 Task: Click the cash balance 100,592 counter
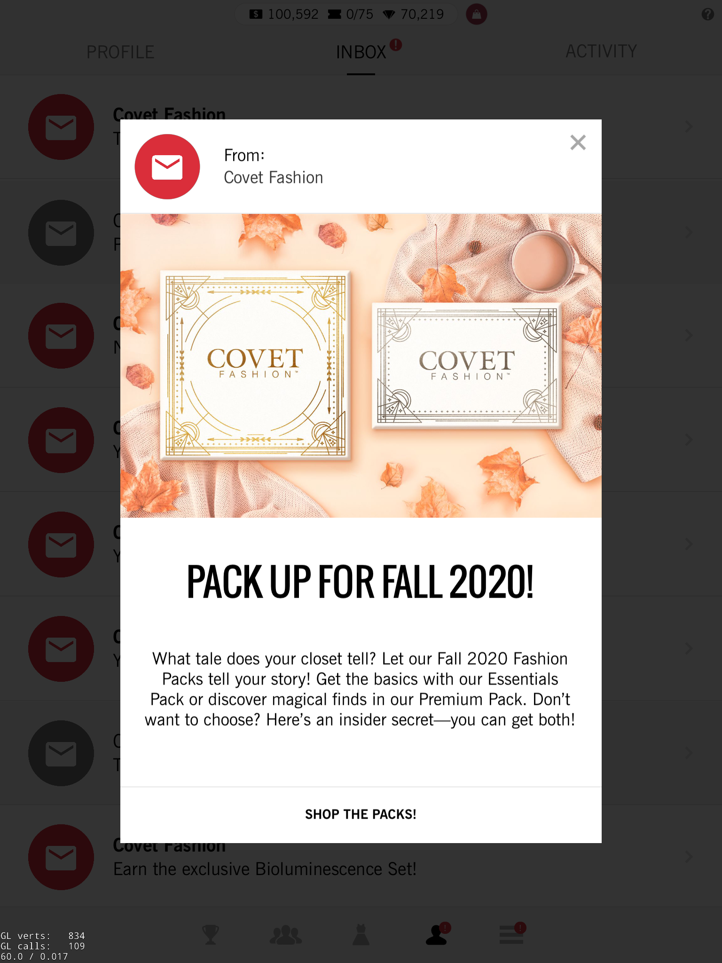click(283, 14)
